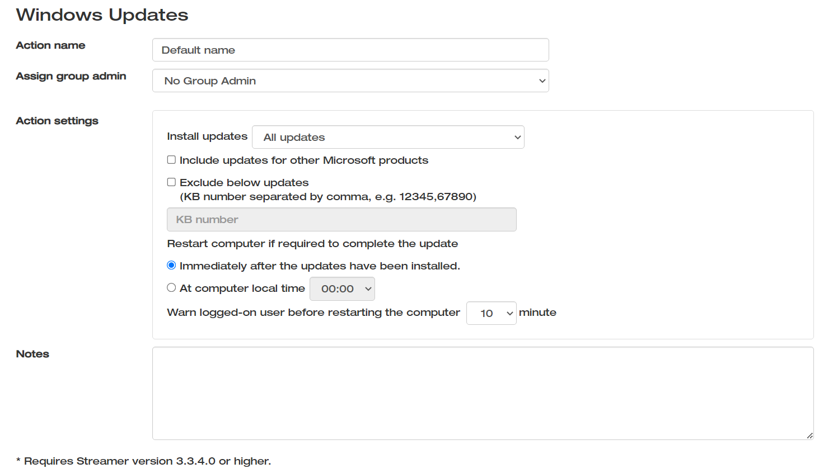The height and width of the screenshot is (473, 819).
Task: Click the 'Warn logged-on user' text
Action: tap(313, 313)
